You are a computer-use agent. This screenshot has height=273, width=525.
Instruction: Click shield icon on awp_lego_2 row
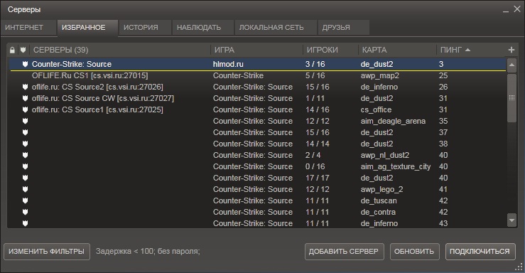[25, 189]
